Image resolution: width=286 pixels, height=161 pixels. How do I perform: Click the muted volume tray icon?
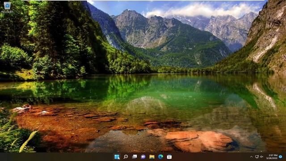(x=262, y=157)
